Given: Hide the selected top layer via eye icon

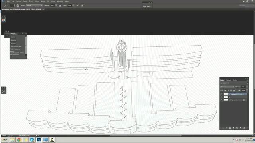Looking at the screenshot, I should [x=222, y=94].
